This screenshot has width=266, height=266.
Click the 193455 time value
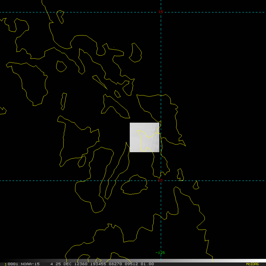[96, 264]
